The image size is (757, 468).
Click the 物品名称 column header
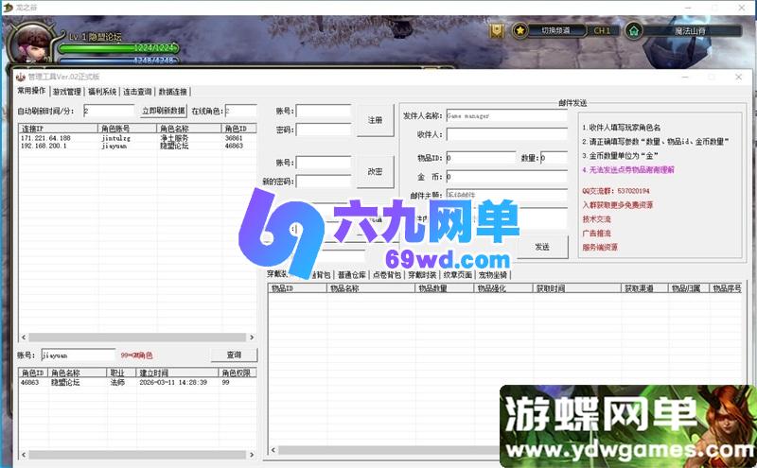(x=371, y=288)
